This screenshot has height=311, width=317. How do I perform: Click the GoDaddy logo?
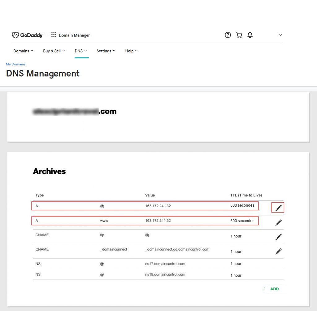[x=27, y=35]
